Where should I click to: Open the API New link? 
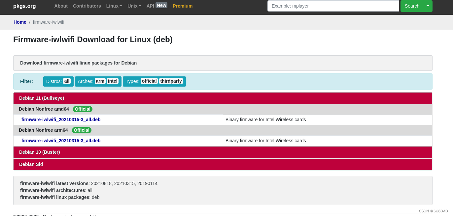pyautogui.click(x=157, y=6)
